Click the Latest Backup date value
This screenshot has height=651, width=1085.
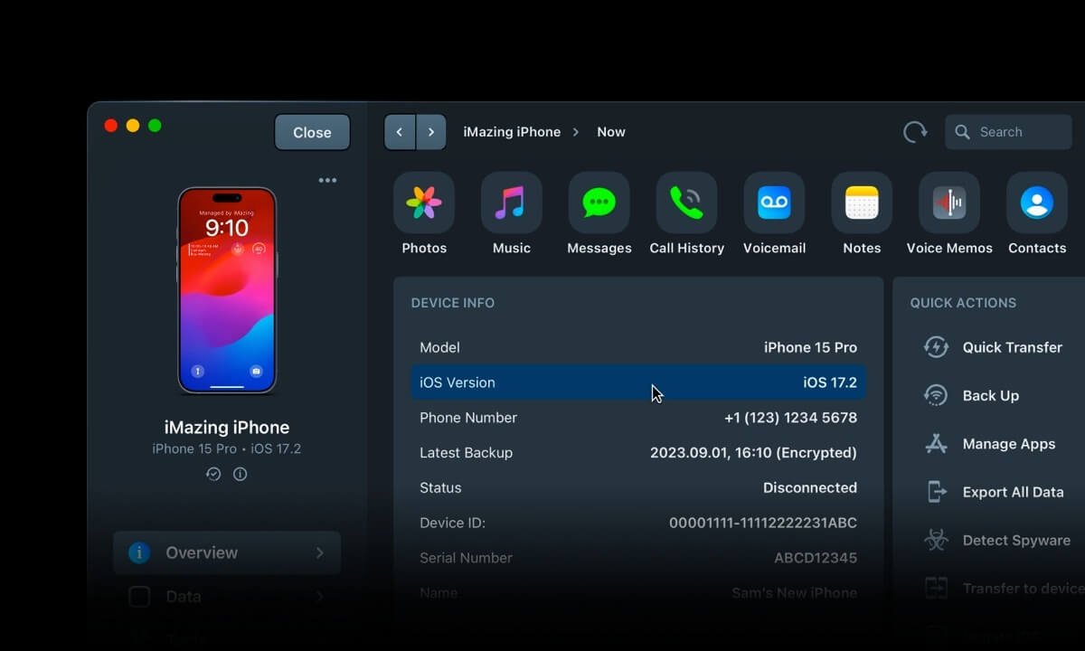(753, 453)
